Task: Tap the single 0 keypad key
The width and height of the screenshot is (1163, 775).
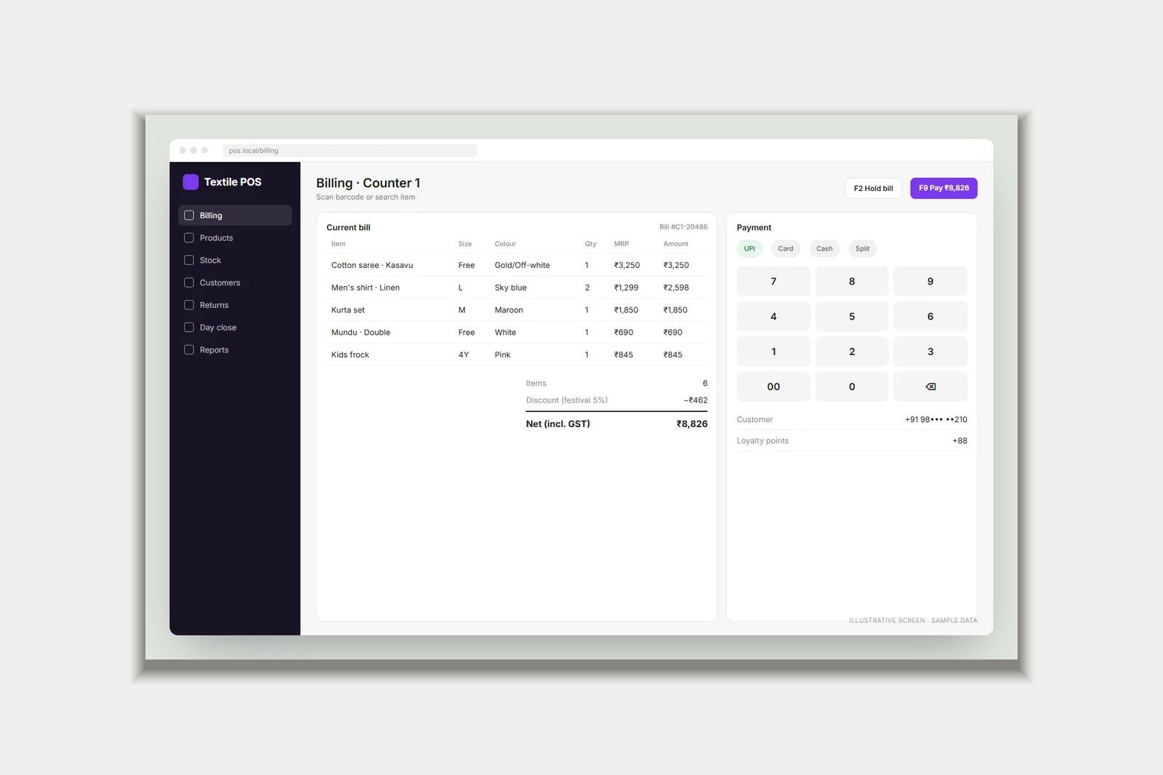Action: tap(852, 386)
